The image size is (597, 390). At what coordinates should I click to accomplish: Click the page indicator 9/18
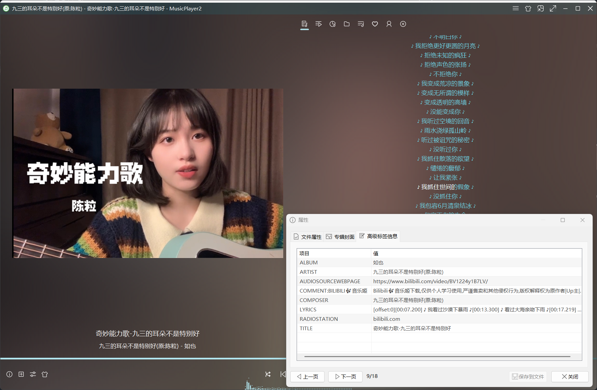372,376
